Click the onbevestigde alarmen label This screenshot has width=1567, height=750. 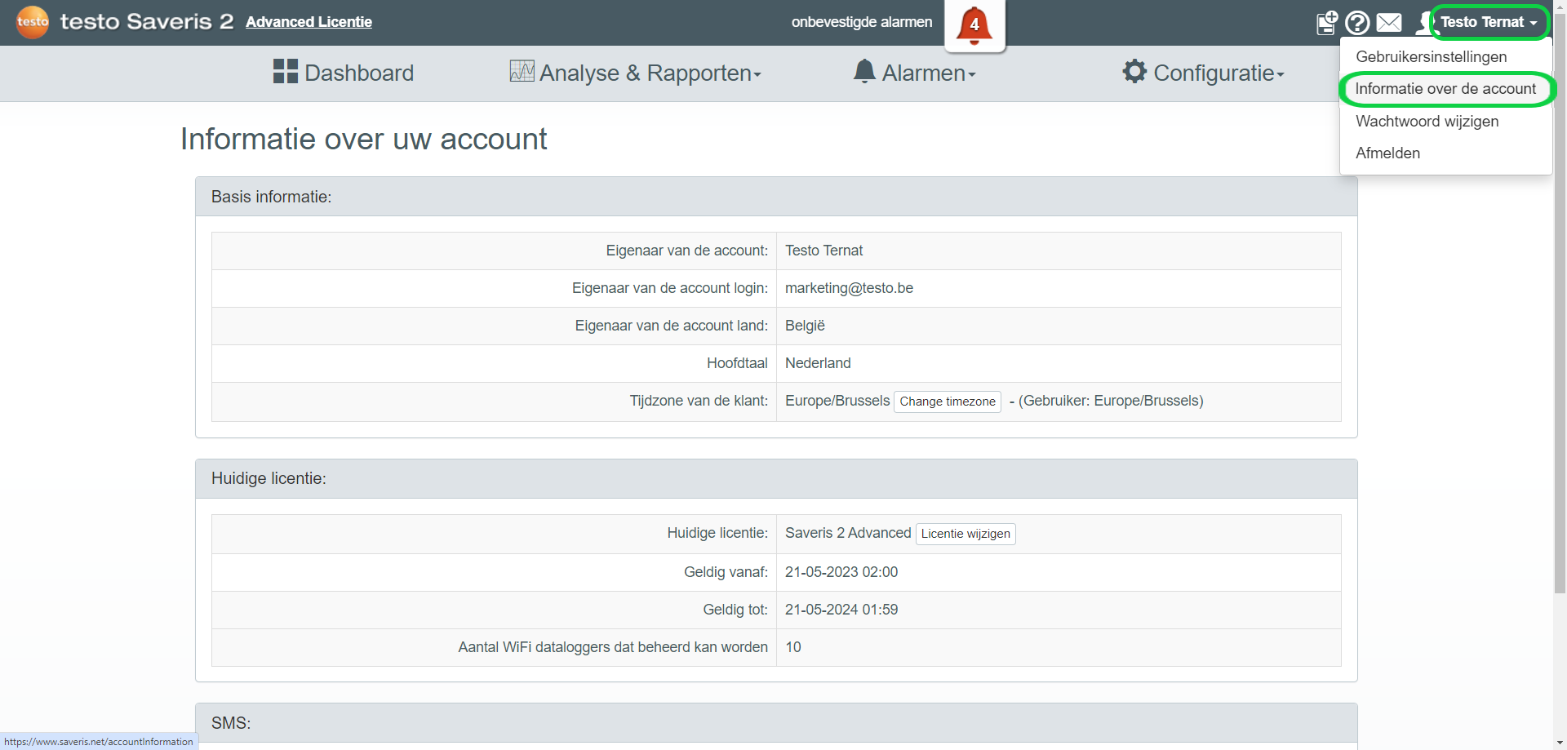click(x=862, y=22)
